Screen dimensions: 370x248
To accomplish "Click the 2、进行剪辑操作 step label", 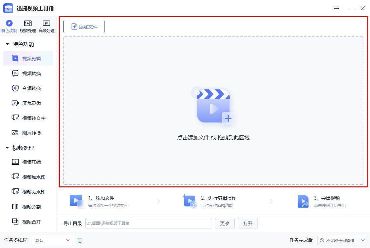I will [218, 198].
